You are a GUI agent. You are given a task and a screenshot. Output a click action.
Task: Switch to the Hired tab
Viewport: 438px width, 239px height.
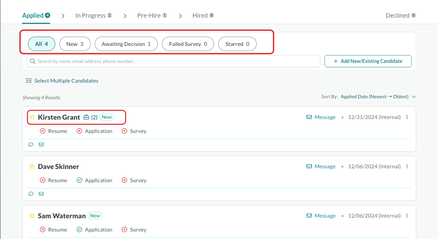click(203, 16)
